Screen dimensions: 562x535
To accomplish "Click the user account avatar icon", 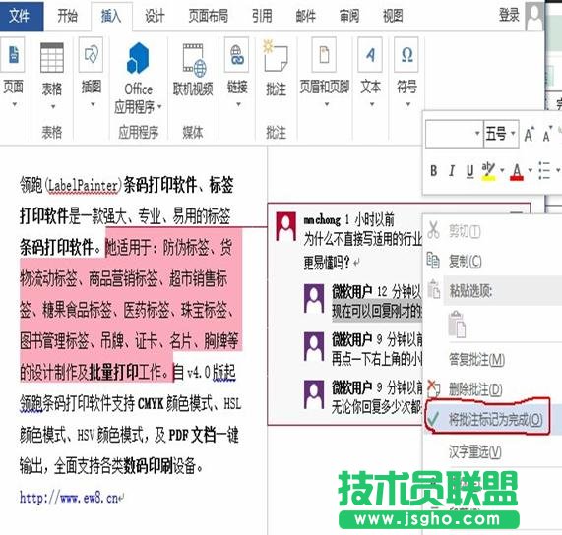I will pyautogui.click(x=534, y=17).
